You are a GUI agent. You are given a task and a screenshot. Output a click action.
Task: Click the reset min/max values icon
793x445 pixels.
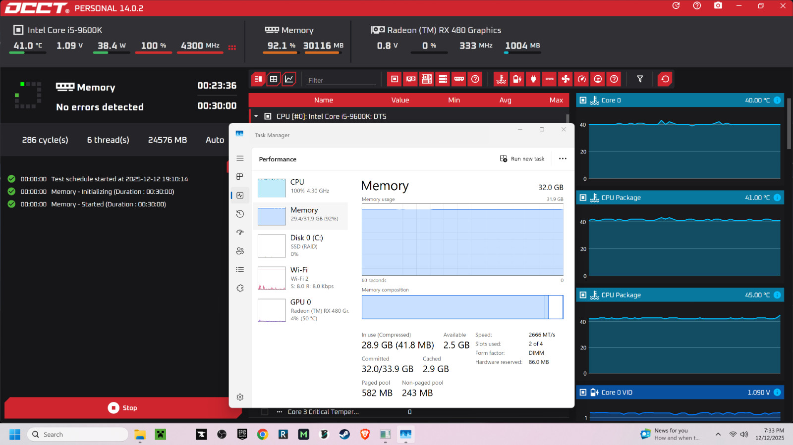point(665,79)
